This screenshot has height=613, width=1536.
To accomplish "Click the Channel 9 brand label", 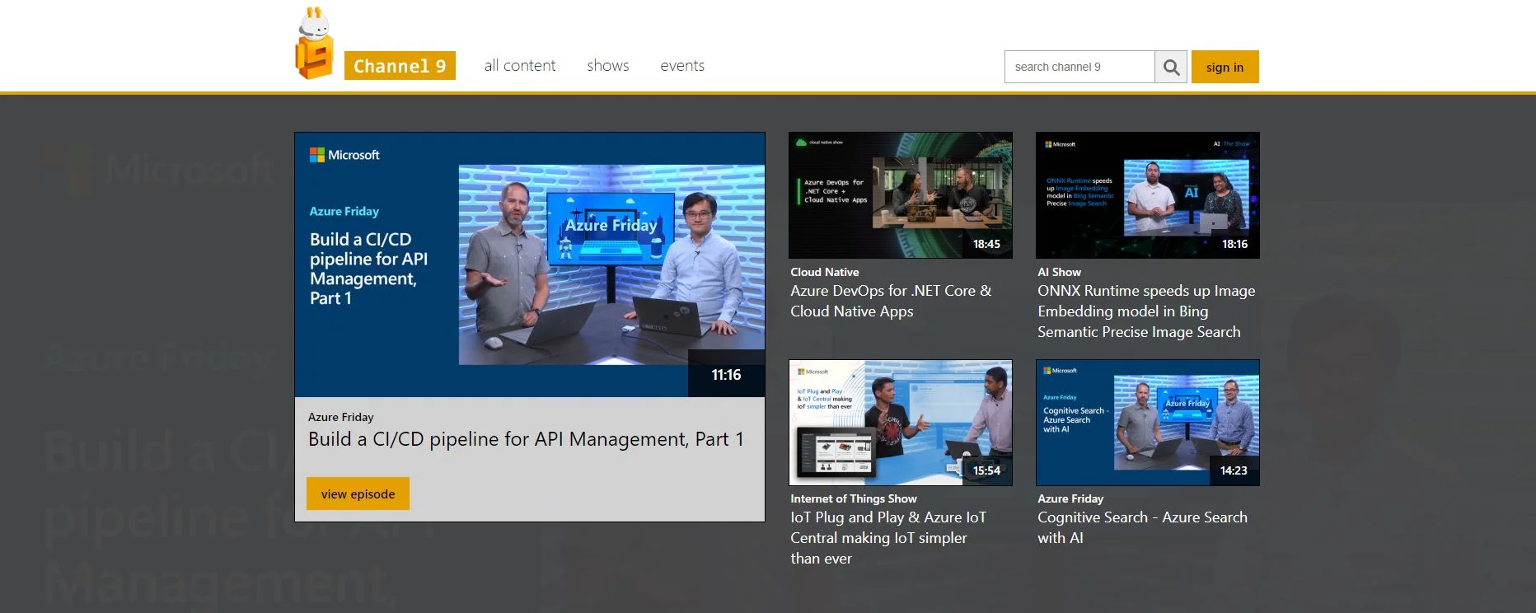I will pyautogui.click(x=400, y=66).
